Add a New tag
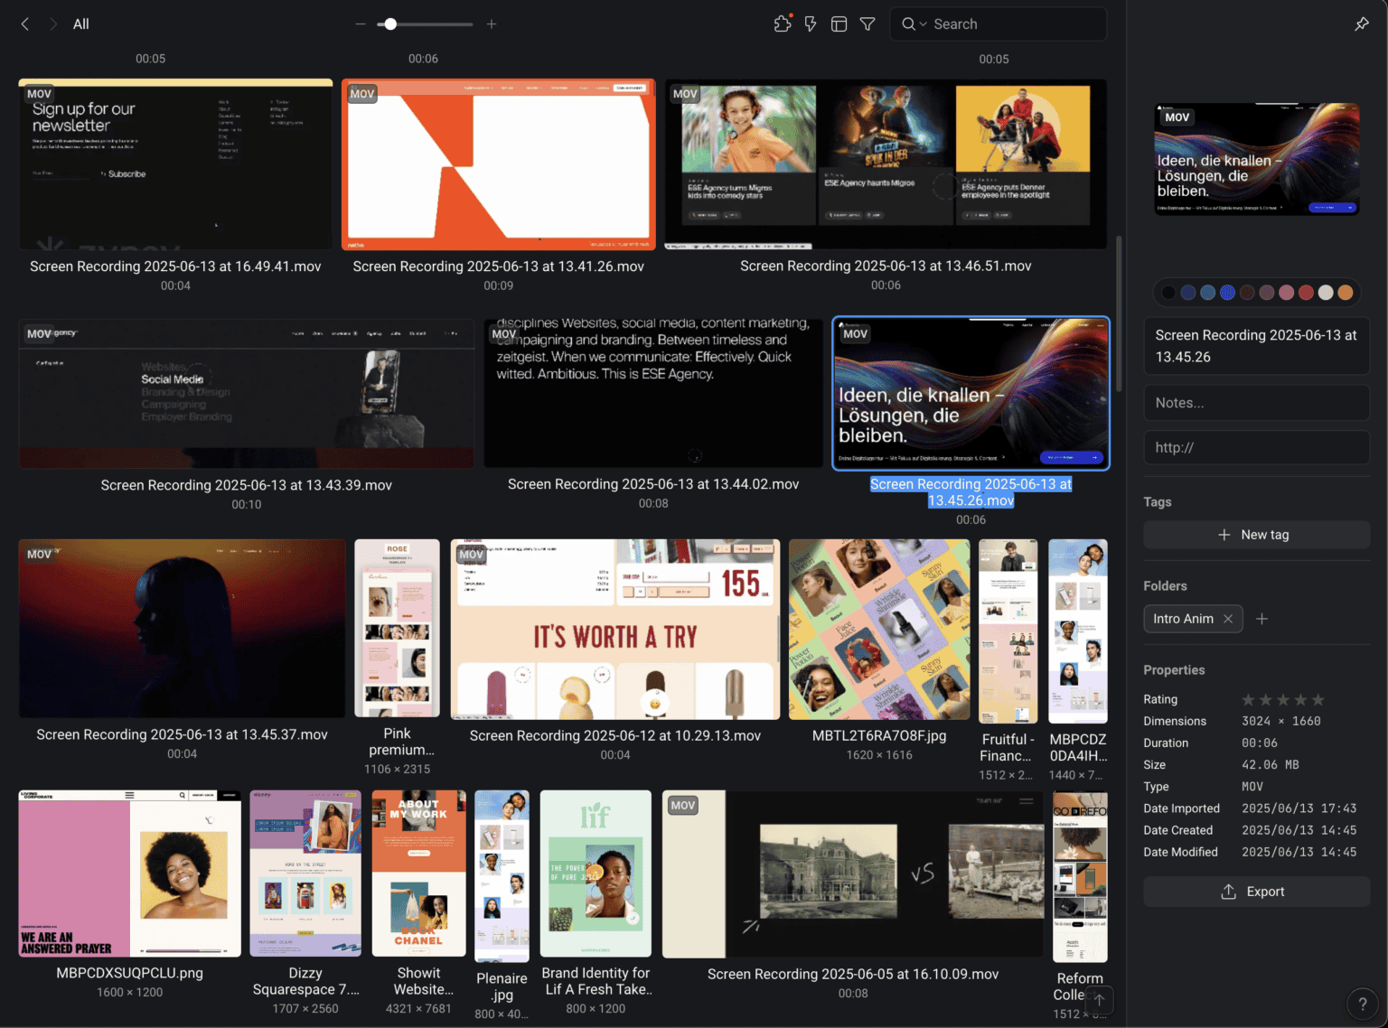1388x1028 pixels. pyautogui.click(x=1257, y=535)
